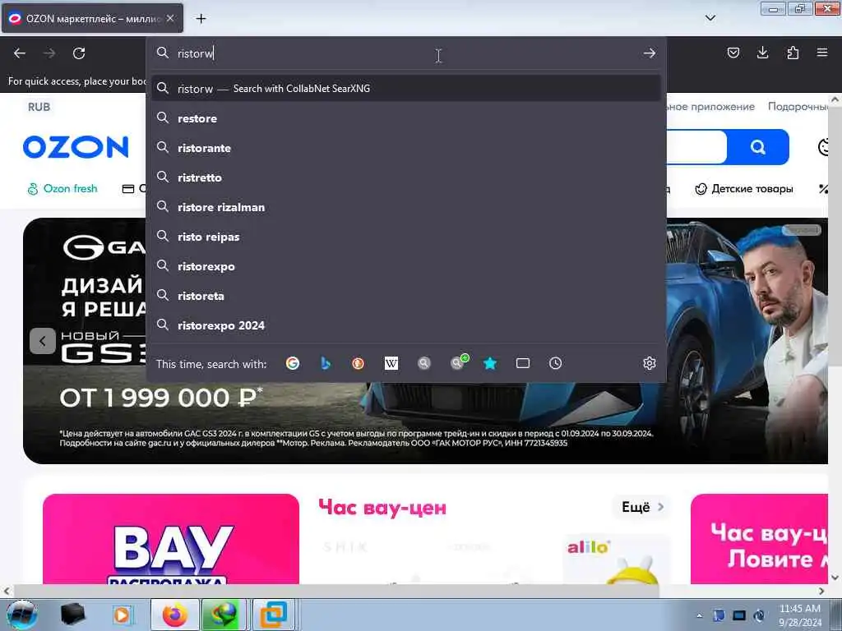Open the Pocket save icon
The width and height of the screenshot is (842, 631).
tap(733, 53)
